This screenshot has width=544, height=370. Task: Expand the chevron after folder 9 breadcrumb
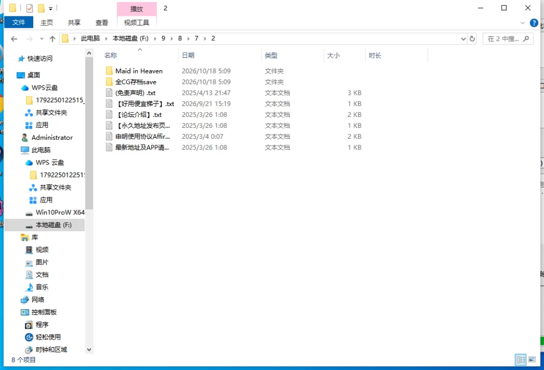pyautogui.click(x=171, y=39)
